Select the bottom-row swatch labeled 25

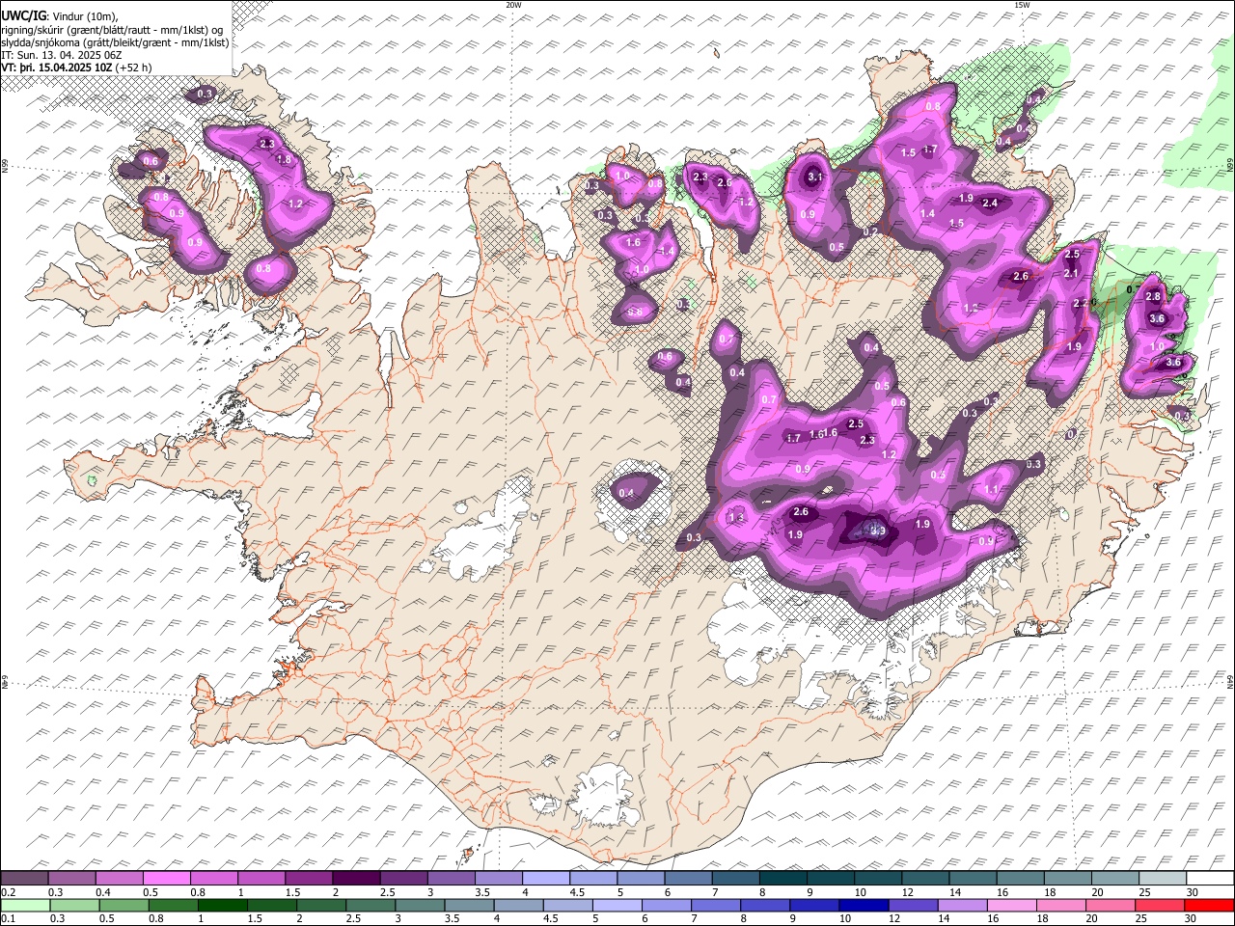(x=1160, y=906)
